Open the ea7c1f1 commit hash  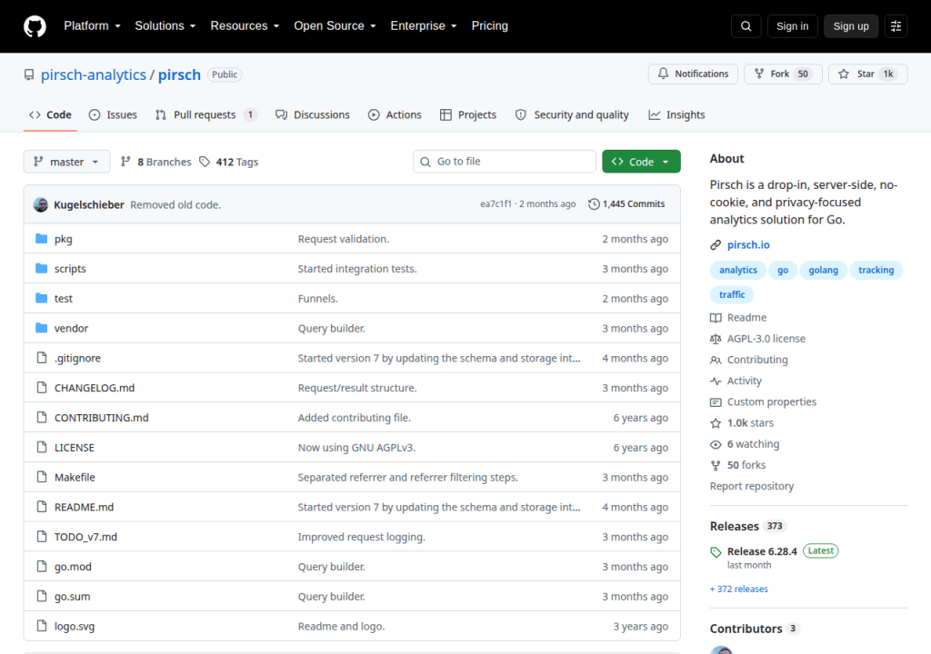(496, 203)
